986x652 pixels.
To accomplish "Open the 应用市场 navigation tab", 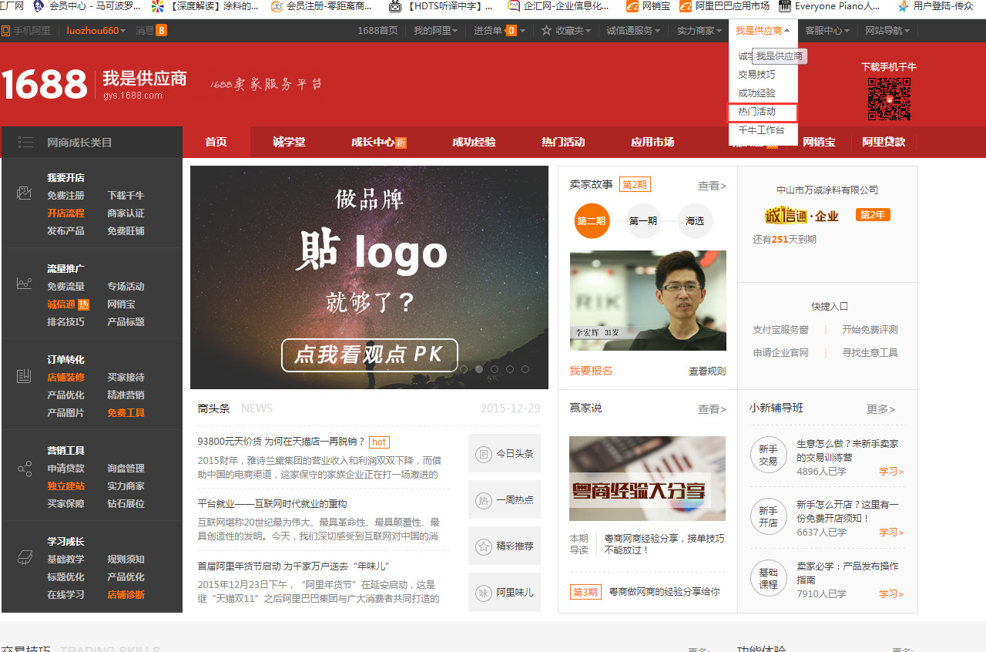I will click(x=652, y=142).
